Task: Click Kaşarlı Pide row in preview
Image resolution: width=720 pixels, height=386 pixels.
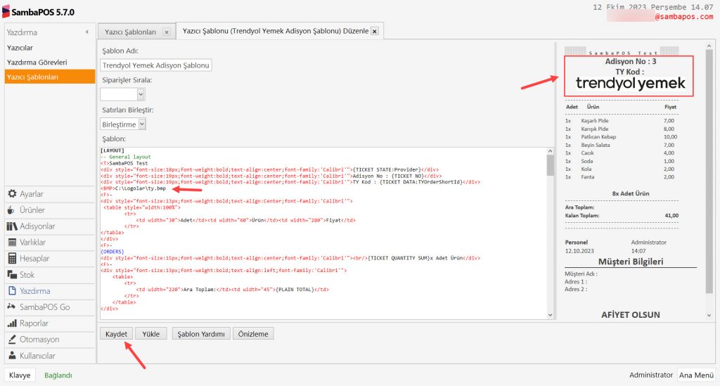Action: pyautogui.click(x=620, y=121)
